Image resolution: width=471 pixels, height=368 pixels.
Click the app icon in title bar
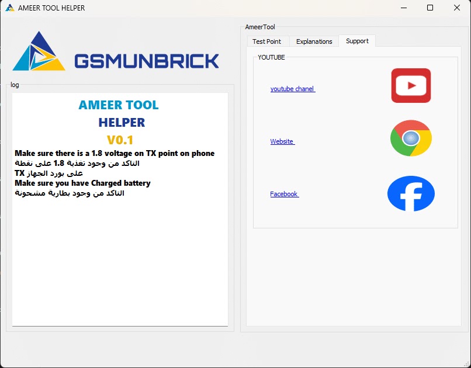click(x=9, y=8)
